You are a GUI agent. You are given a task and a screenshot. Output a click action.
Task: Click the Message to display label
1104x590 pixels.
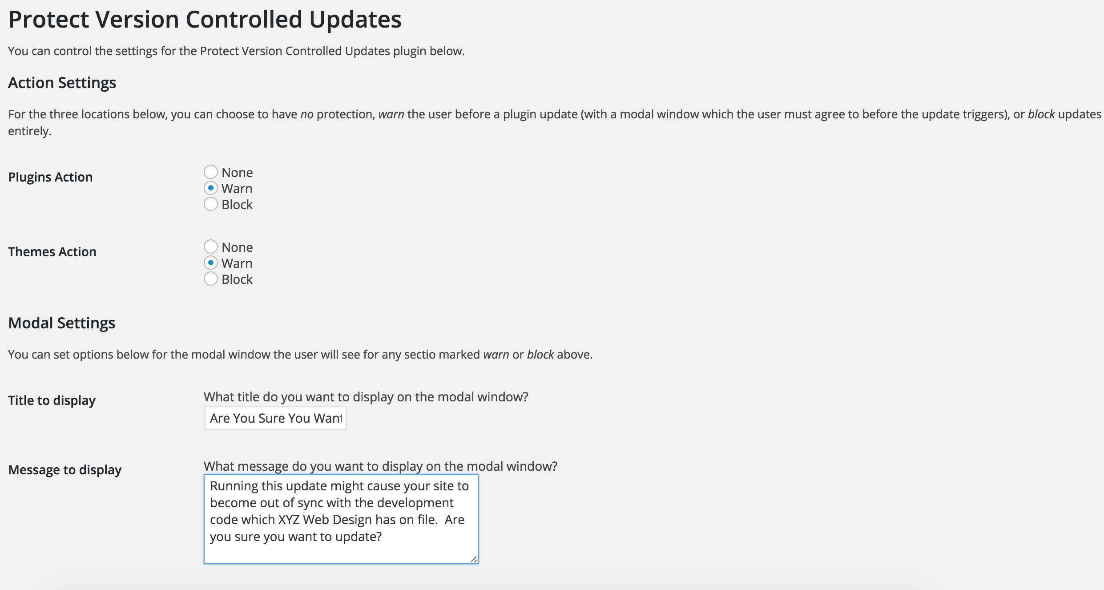click(64, 470)
